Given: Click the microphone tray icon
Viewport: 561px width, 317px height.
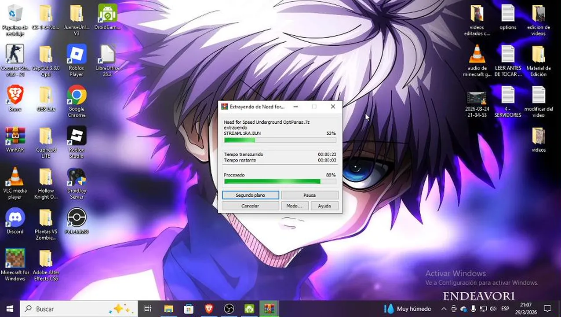Looking at the screenshot, I should 473,309.
